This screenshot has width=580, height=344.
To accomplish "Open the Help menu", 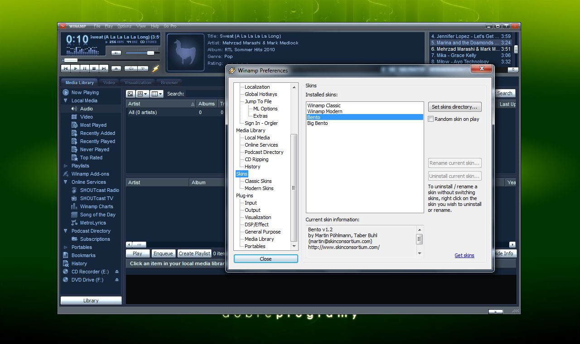I will tap(155, 26).
